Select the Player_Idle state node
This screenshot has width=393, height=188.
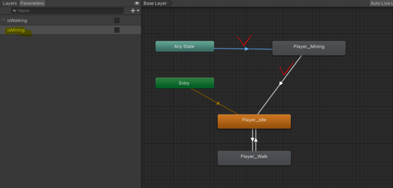click(x=254, y=121)
